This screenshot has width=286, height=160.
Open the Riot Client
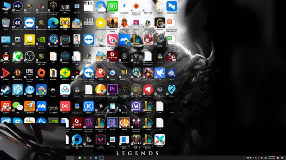coord(148,90)
